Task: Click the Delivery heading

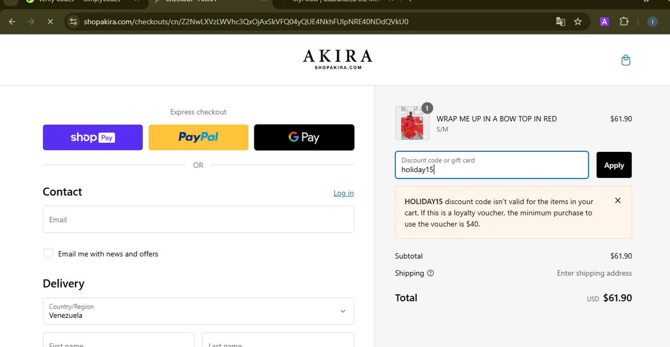Action: click(63, 284)
